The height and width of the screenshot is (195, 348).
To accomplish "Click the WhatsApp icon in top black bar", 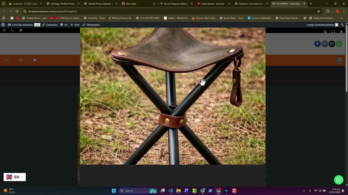I will 21,30.
